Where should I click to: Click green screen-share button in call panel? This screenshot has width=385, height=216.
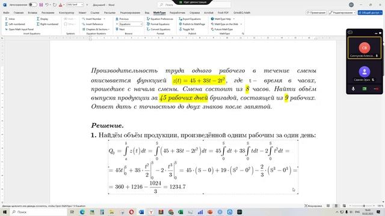click(x=365, y=89)
